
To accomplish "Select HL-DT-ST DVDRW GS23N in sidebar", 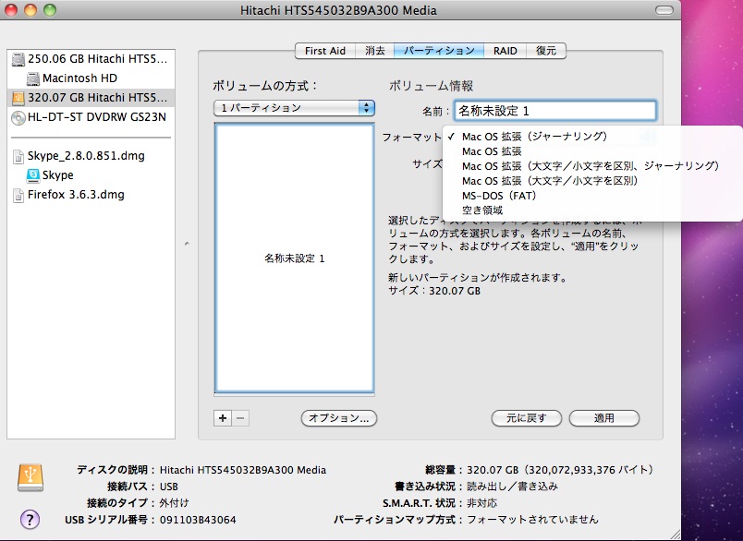I will [x=91, y=117].
